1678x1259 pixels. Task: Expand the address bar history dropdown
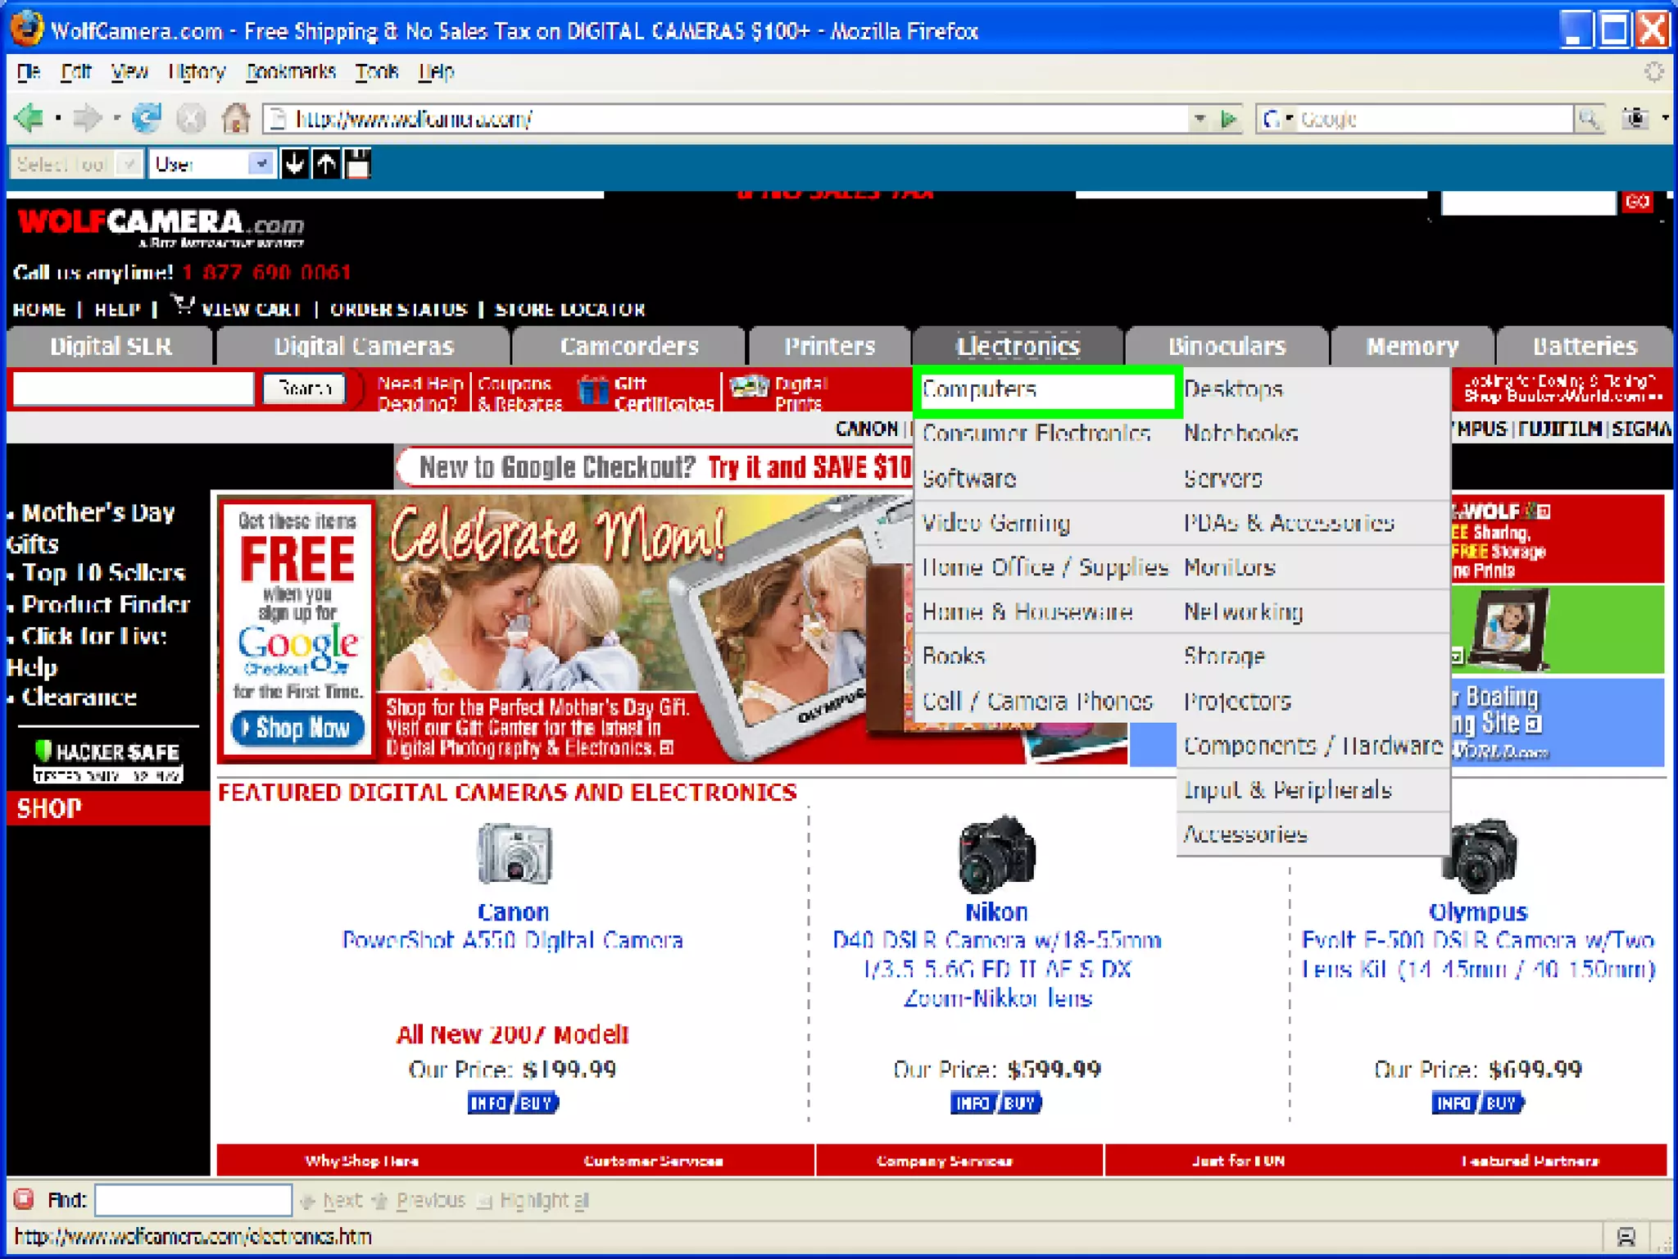coord(1199,119)
